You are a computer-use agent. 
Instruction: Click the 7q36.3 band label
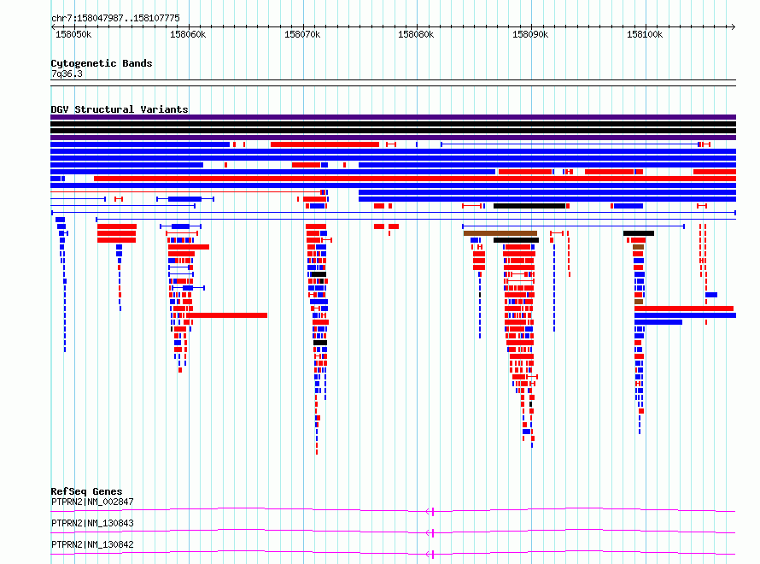click(x=67, y=73)
